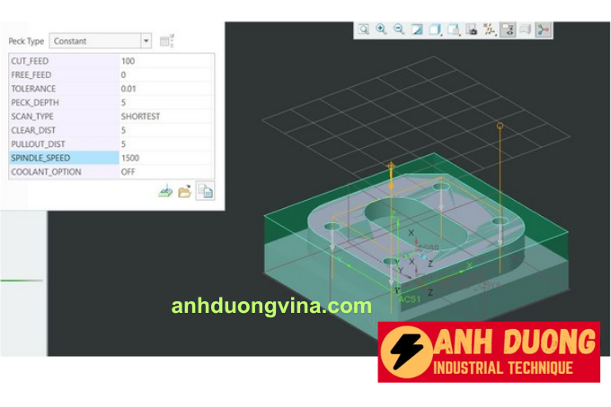Expand the display style options
611x407 pixels.
pos(436,30)
